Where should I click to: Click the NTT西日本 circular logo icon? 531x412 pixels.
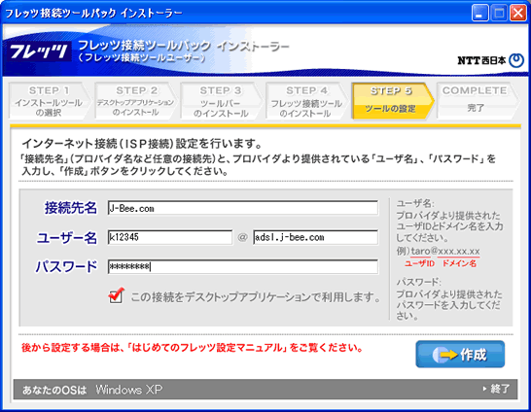516,60
